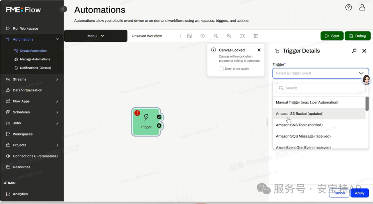Expand the Jobs sidebar section
Screen dimensions: 373x204
(57, 123)
